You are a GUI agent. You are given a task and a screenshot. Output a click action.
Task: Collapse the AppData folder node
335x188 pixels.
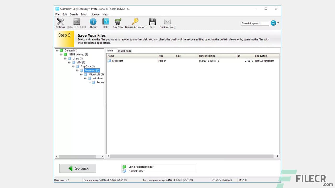click(x=73, y=66)
